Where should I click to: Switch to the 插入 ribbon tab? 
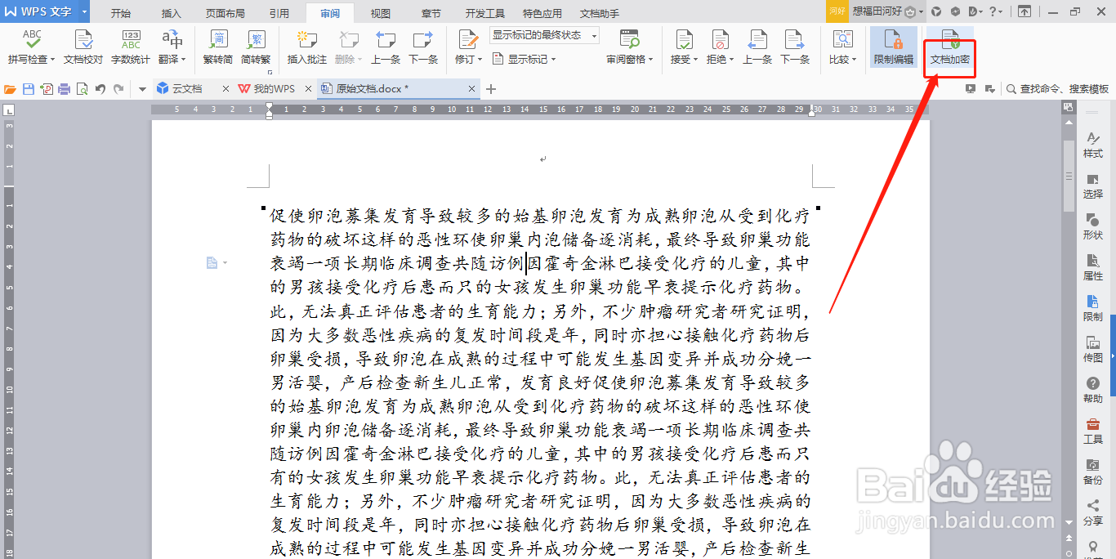click(172, 14)
